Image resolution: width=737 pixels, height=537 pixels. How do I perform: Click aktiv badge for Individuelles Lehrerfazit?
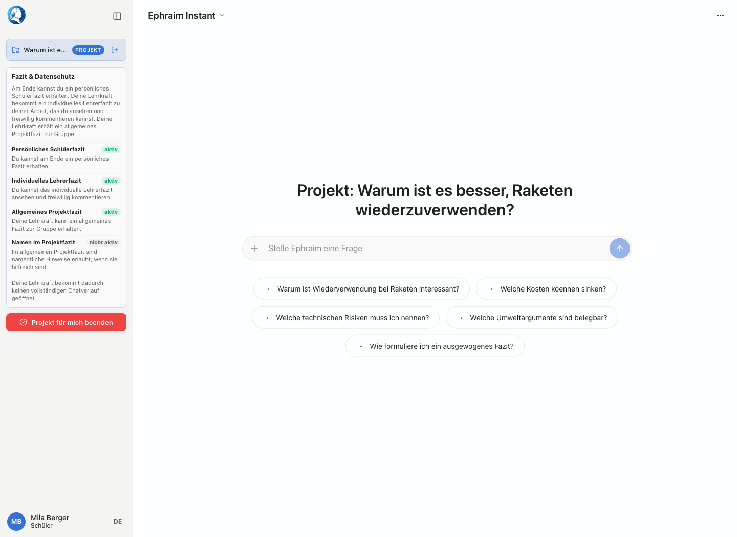click(111, 181)
